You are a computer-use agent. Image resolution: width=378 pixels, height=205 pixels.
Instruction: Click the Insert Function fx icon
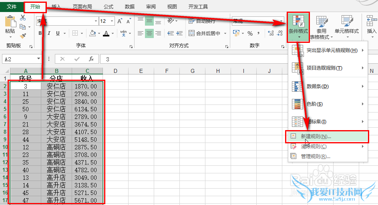click(91, 59)
